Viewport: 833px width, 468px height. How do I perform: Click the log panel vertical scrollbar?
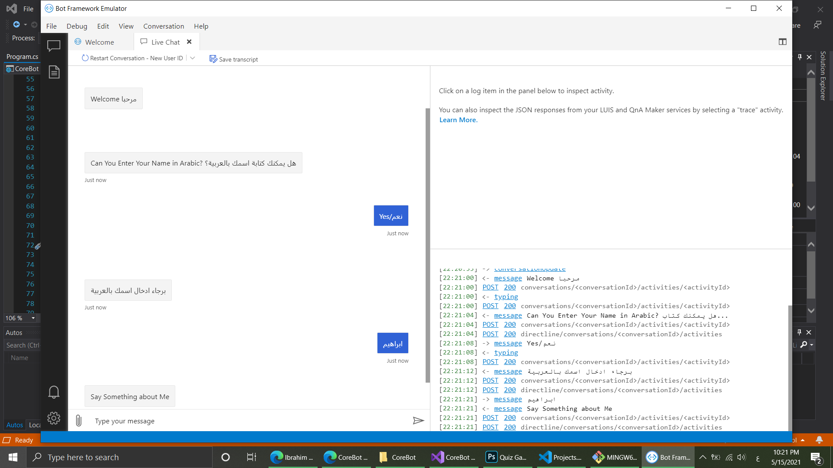pos(790,367)
